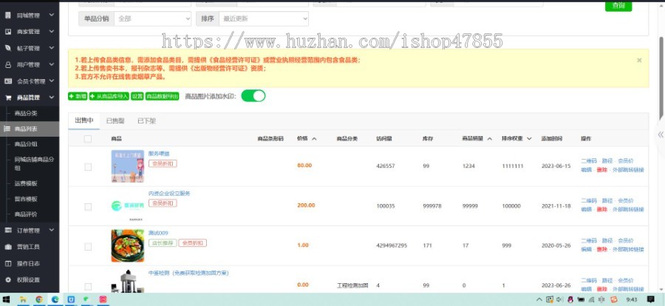665x306 pixels.
Task: Expand the 帖子管理 menu chevron
Action: point(51,48)
